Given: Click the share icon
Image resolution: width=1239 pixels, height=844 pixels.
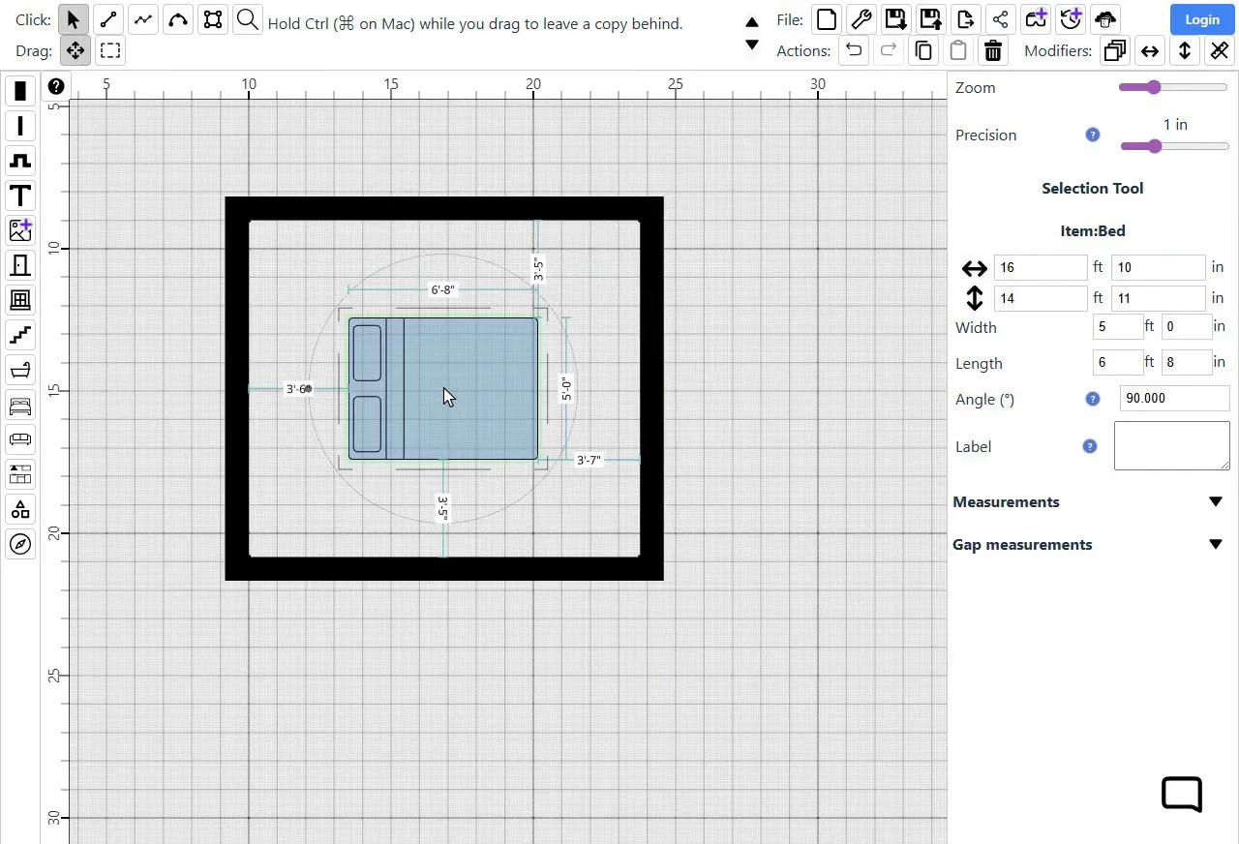Looking at the screenshot, I should pyautogui.click(x=1000, y=19).
